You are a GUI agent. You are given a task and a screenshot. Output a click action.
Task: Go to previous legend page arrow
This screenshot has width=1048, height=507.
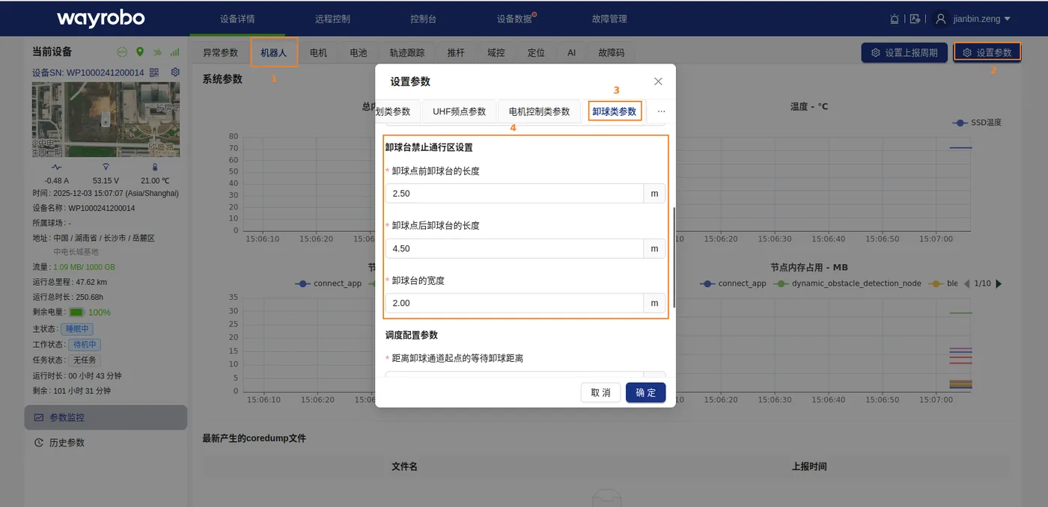click(967, 283)
